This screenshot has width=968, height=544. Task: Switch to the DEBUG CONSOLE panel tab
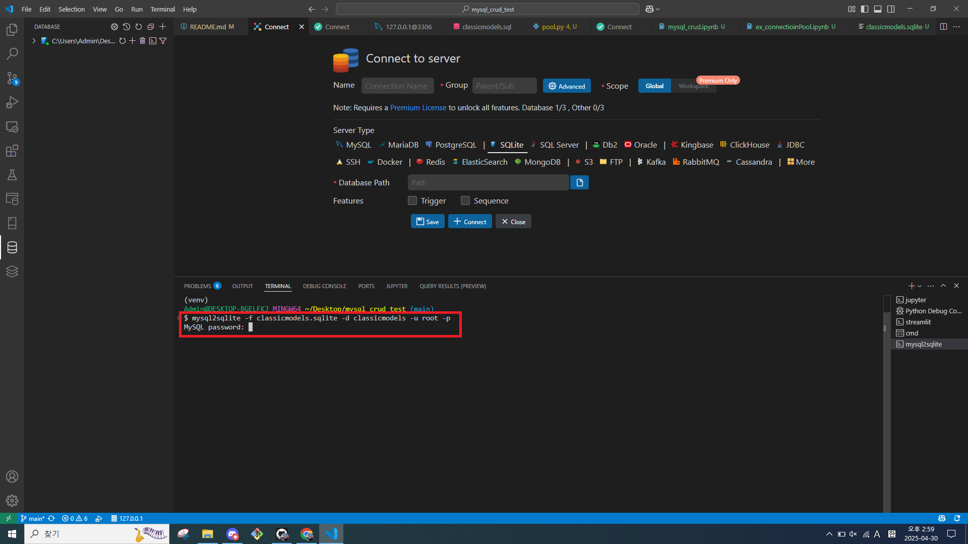[324, 286]
